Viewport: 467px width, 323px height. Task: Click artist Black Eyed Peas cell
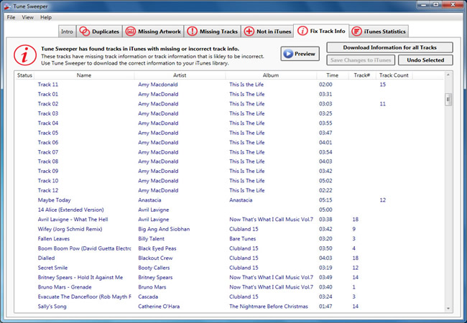(x=157, y=248)
